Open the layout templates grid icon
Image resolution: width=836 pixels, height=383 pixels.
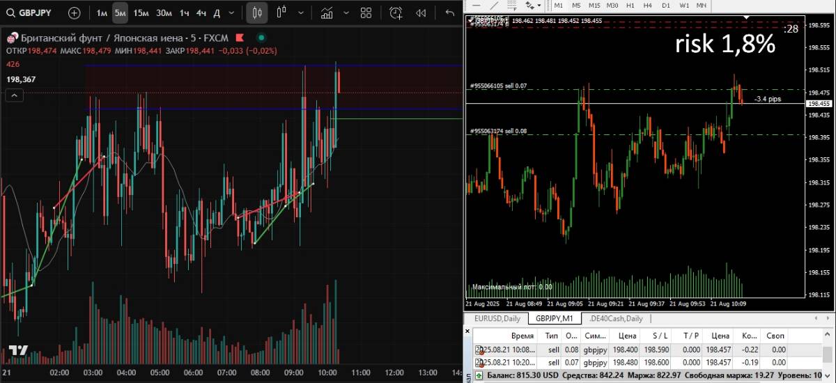366,13
